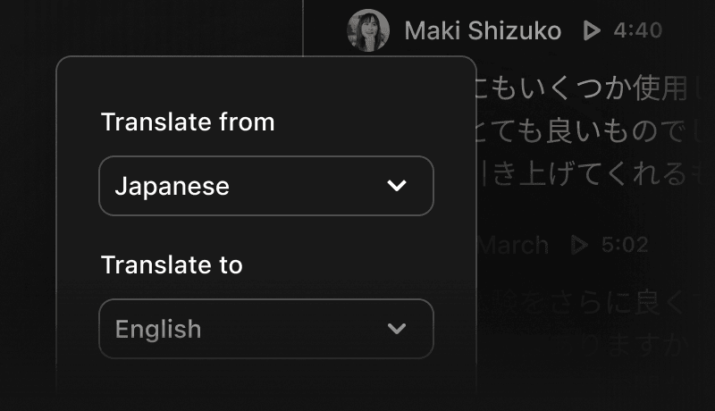Select the Maki Shizuko speaker name
This screenshot has height=411, width=715.
(x=483, y=31)
